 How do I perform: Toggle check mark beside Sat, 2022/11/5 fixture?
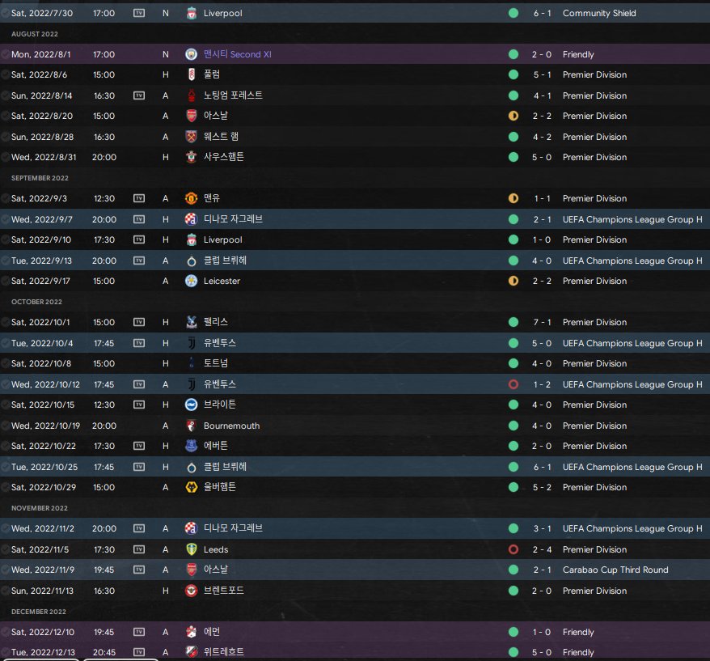(6, 549)
